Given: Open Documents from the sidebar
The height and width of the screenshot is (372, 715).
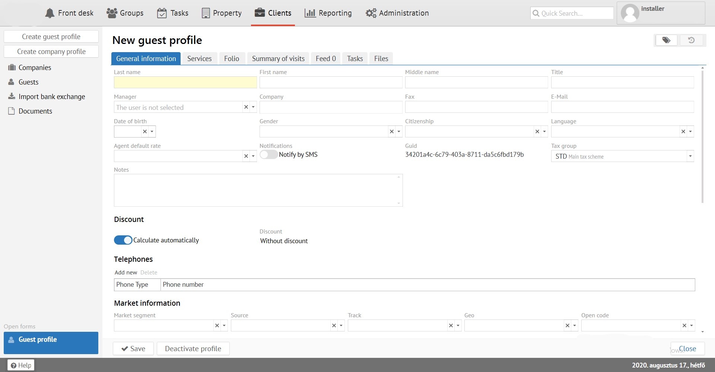Looking at the screenshot, I should pyautogui.click(x=35, y=111).
